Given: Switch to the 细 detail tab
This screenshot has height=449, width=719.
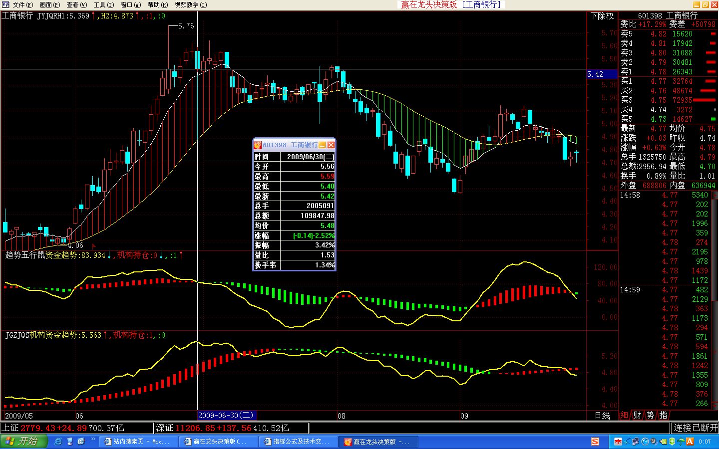Looking at the screenshot, I should click(x=624, y=415).
